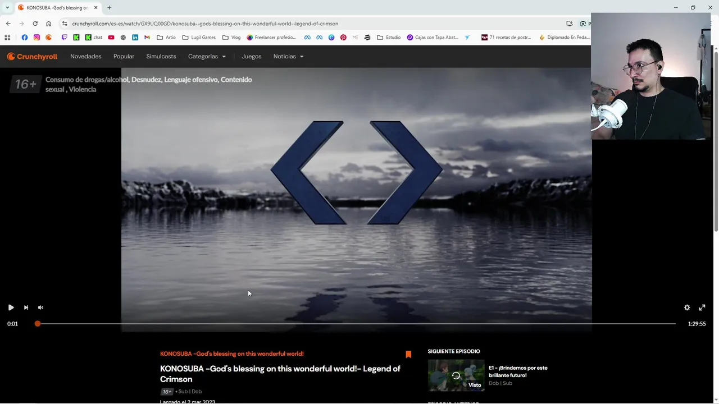719x404 pixels.
Task: Open the Pinterest bookmark
Action: pyautogui.click(x=343, y=38)
